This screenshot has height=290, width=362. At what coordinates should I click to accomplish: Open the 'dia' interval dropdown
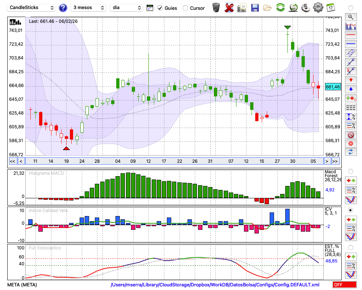tap(126, 8)
